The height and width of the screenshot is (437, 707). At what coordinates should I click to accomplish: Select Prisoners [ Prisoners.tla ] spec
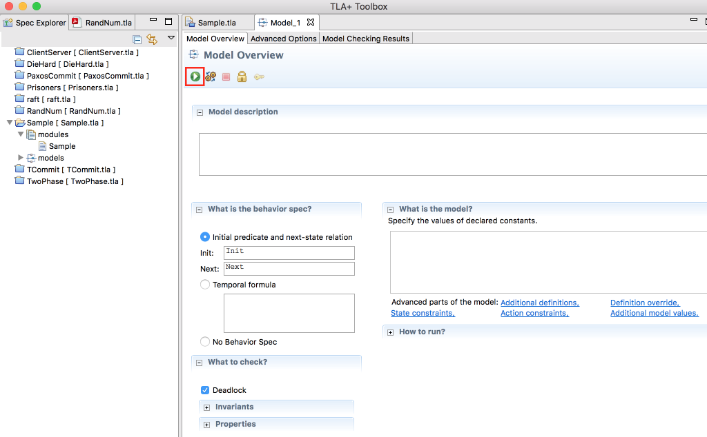[67, 88]
